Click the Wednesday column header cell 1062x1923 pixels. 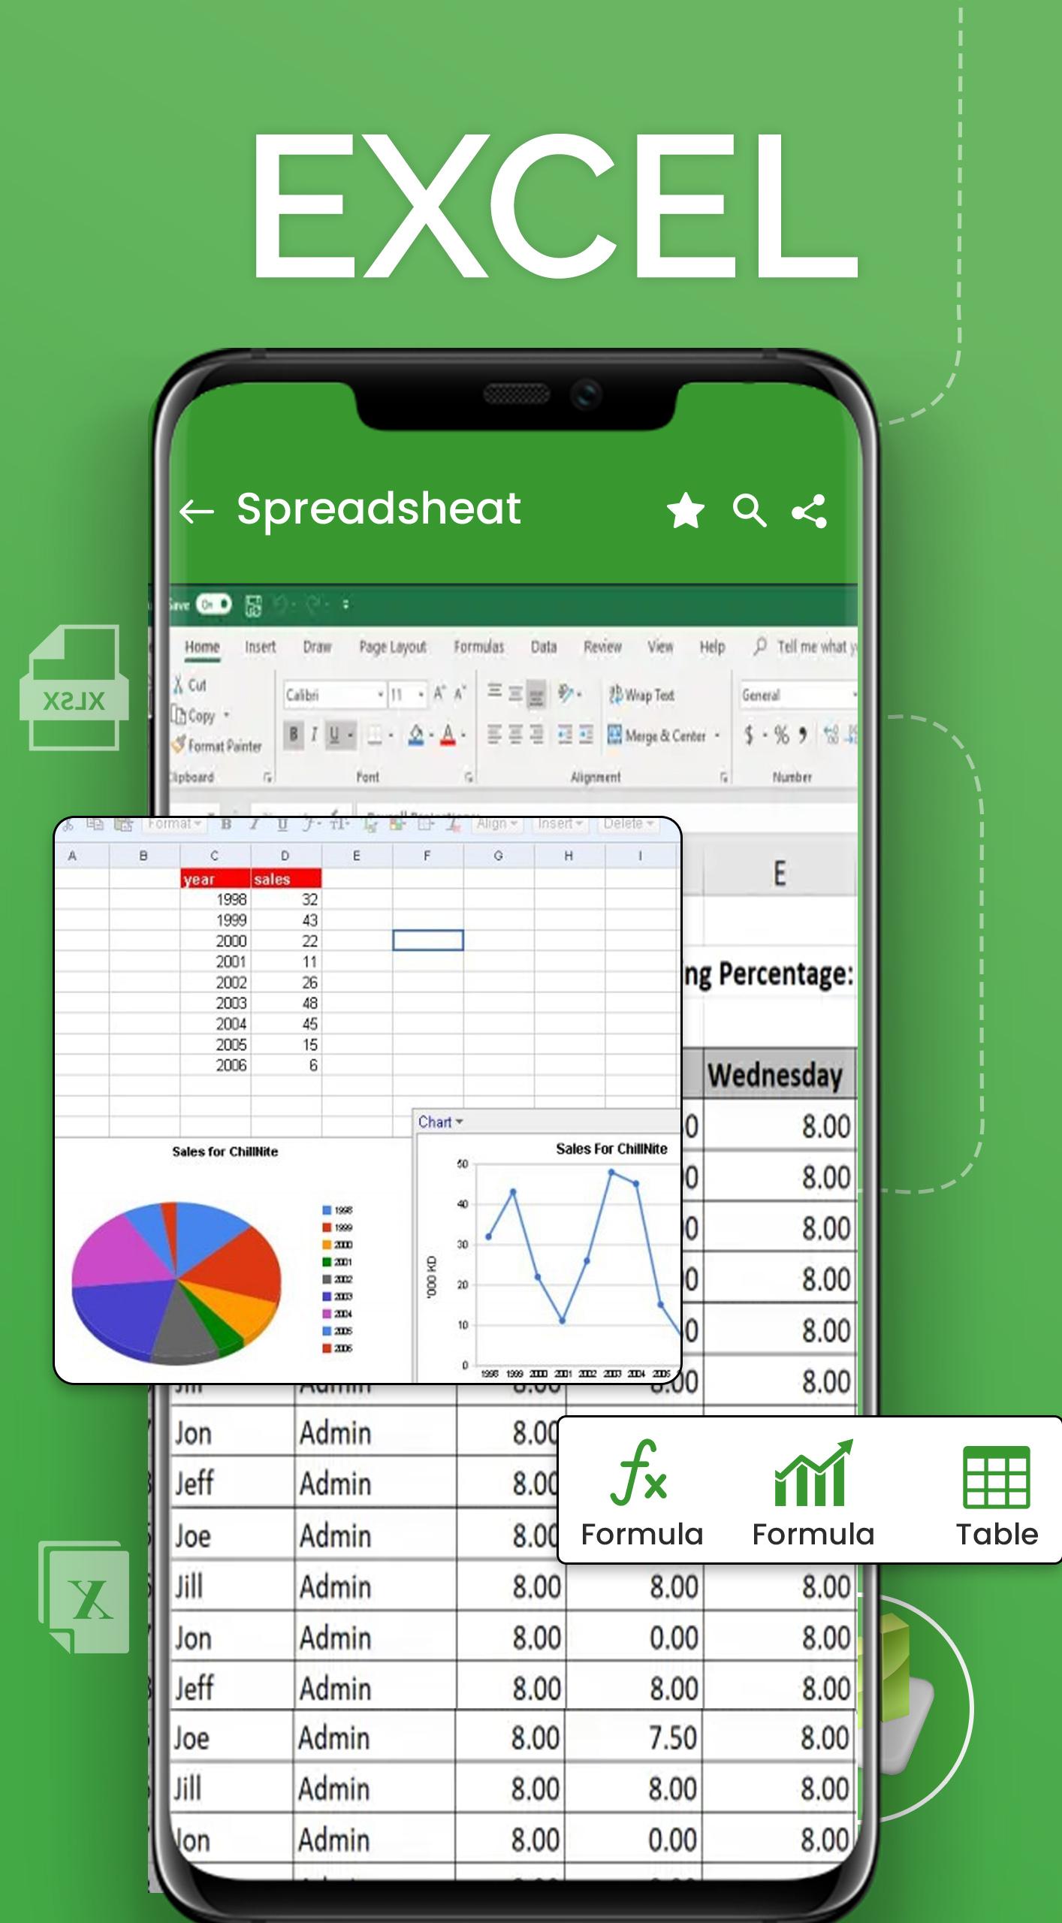[780, 1075]
